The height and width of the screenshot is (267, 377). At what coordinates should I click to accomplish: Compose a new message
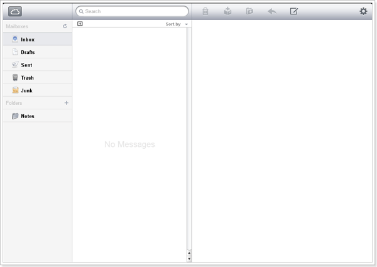[293, 11]
